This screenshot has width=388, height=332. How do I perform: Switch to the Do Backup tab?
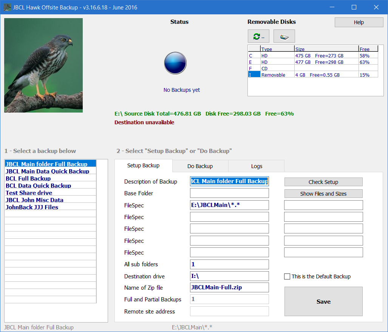coord(200,166)
